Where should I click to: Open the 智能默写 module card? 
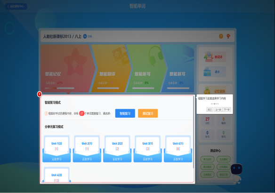178,68
